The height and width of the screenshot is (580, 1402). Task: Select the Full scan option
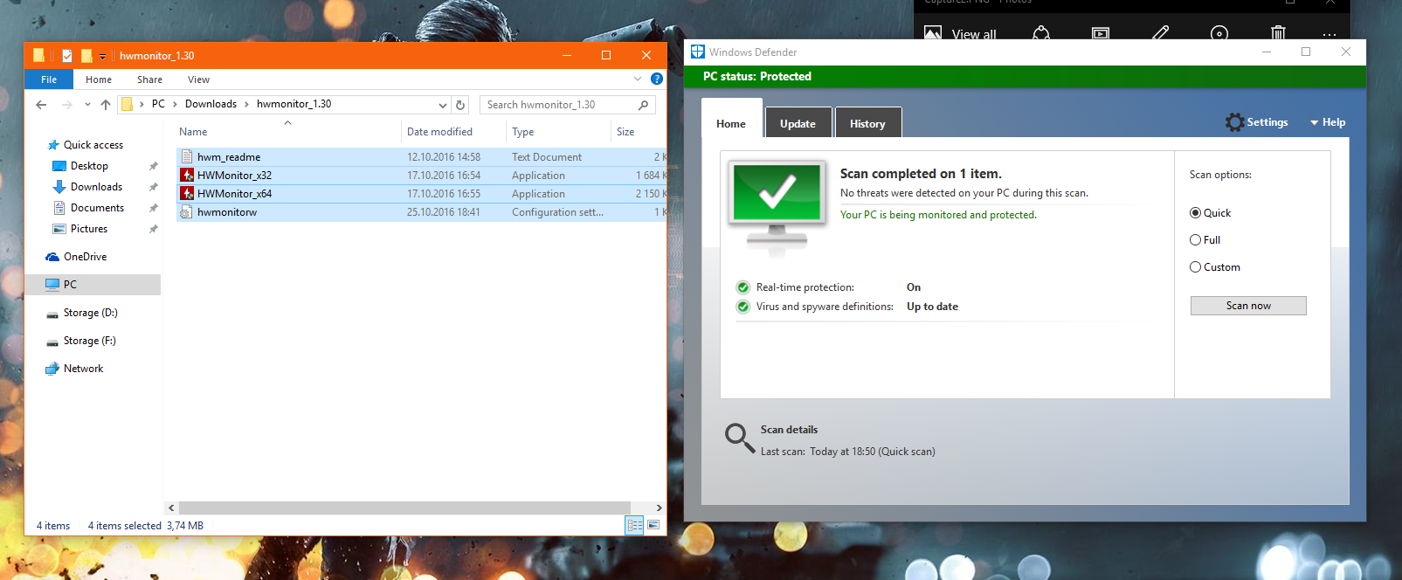point(1205,240)
